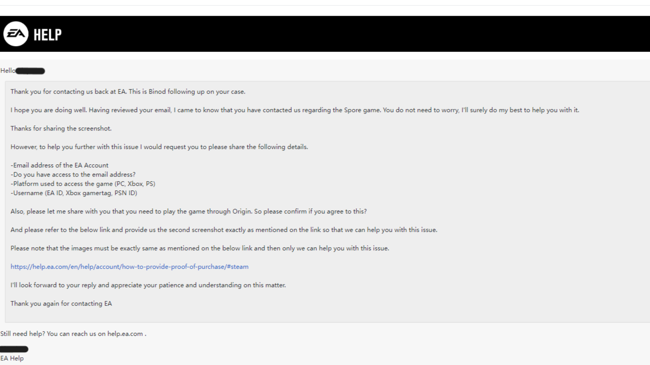Open the how-to-provide-proof-of-purchase Steam link
This screenshot has height=365, width=650.
point(129,267)
